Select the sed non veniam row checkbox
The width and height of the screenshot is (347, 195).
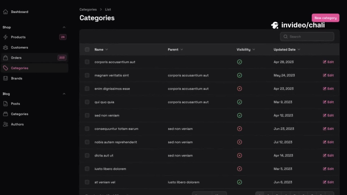87,115
